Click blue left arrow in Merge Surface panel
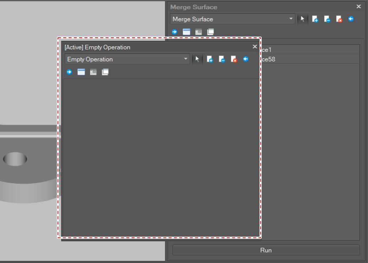 click(x=351, y=19)
